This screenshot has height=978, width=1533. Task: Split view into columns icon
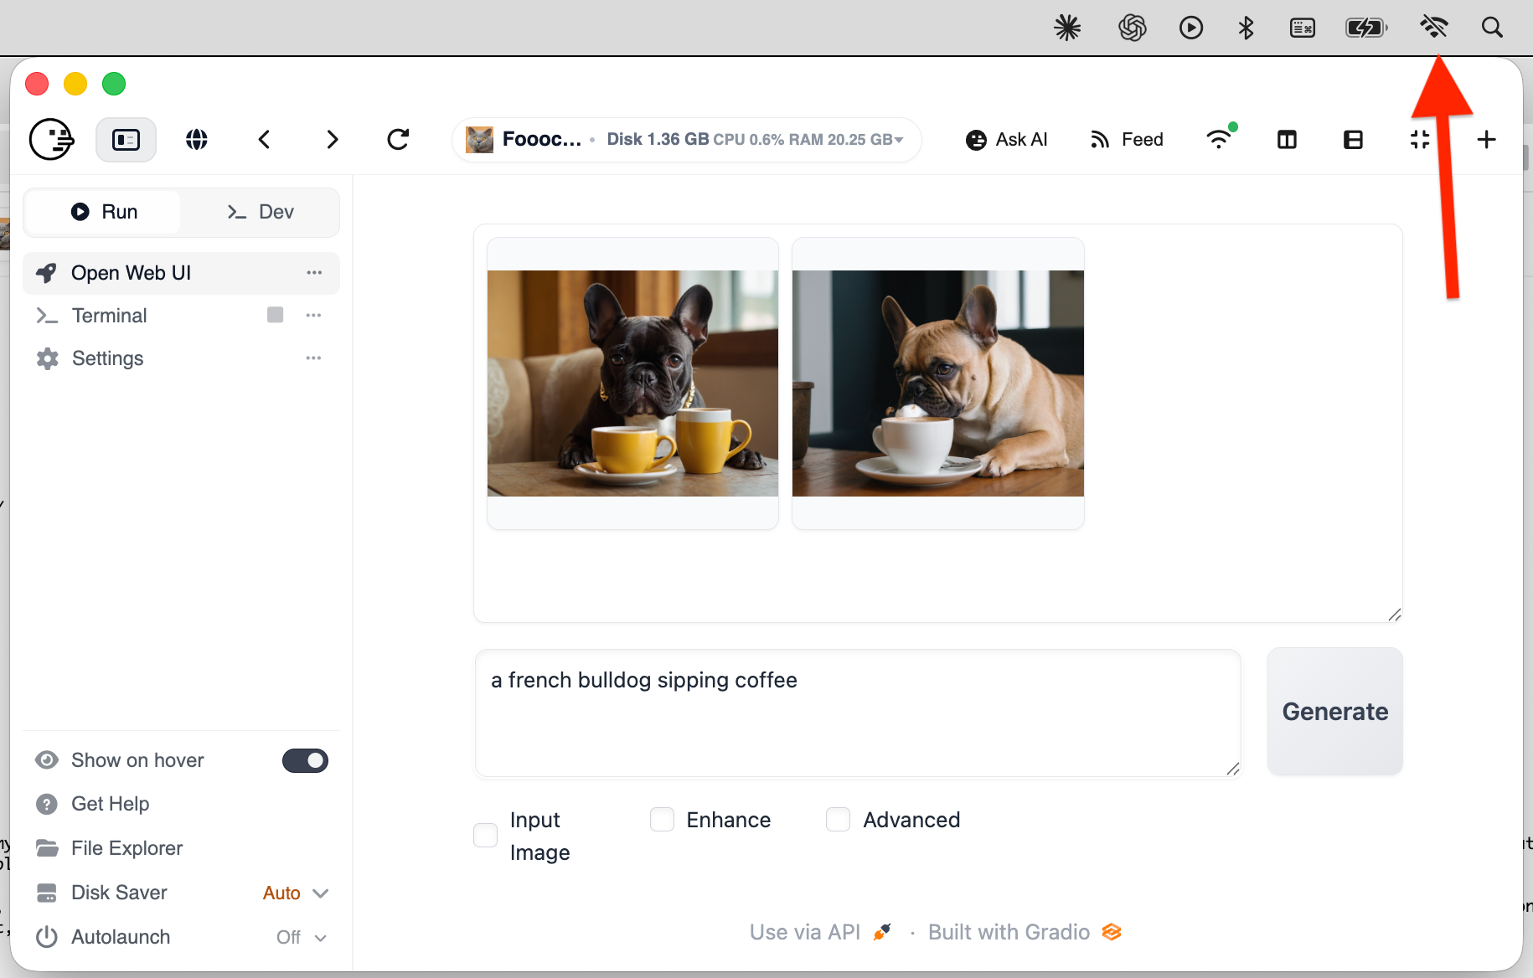[x=1287, y=140]
